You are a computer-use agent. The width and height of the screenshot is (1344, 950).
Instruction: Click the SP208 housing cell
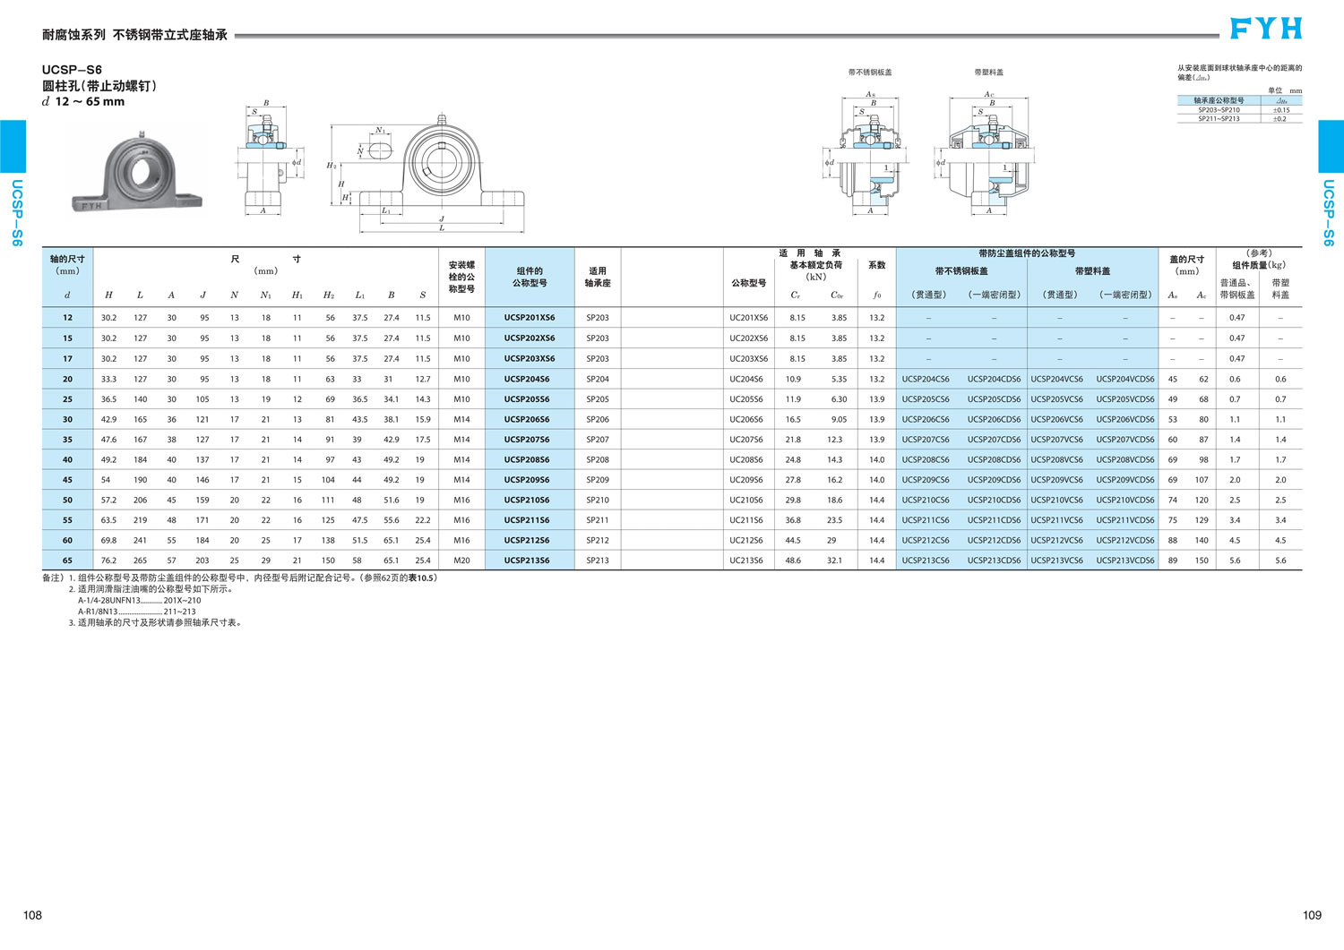[598, 459]
